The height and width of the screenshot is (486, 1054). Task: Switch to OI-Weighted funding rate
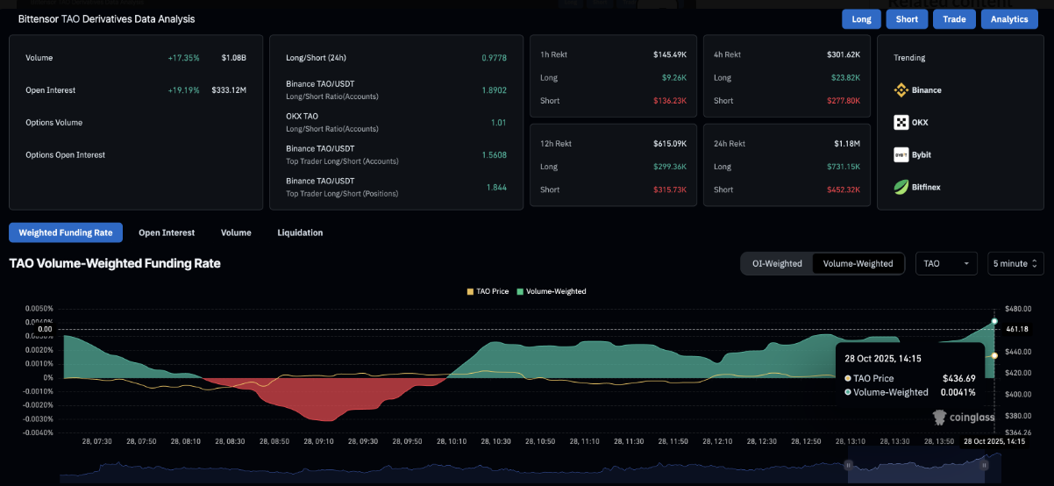777,263
